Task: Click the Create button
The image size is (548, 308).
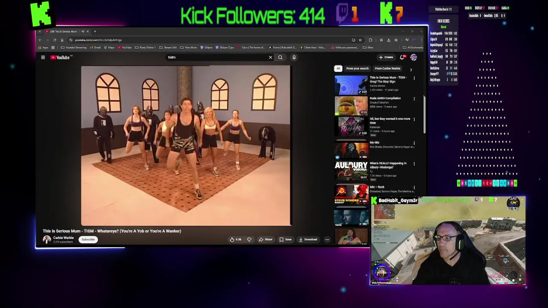Action: pyautogui.click(x=386, y=57)
